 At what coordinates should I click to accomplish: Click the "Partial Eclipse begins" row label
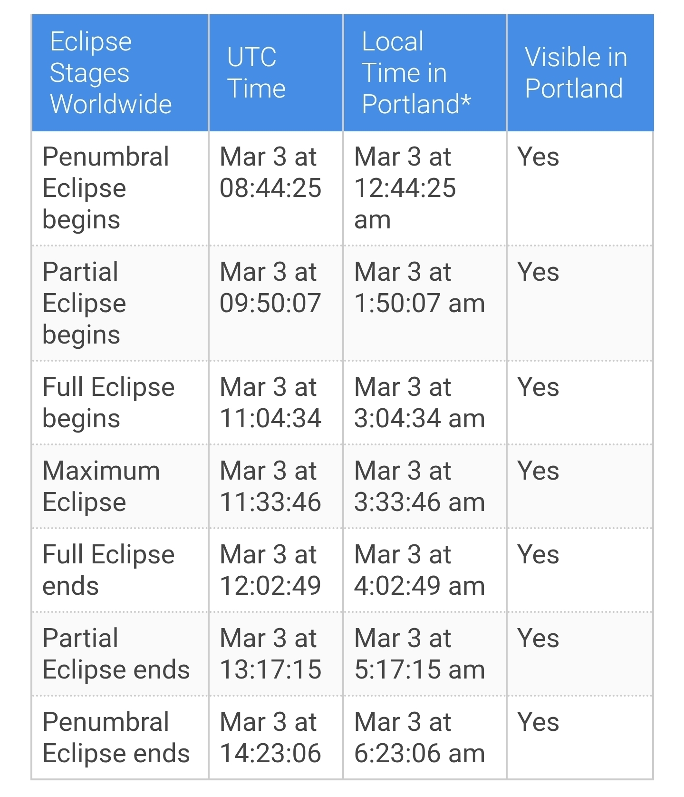pyautogui.click(x=84, y=303)
